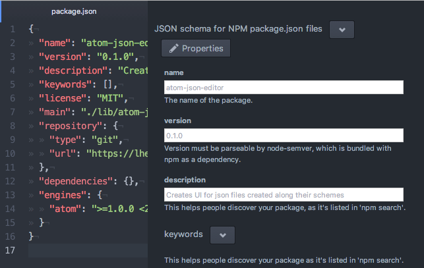Expand the keywords chevron button
This screenshot has width=424, height=268.
tap(222, 234)
